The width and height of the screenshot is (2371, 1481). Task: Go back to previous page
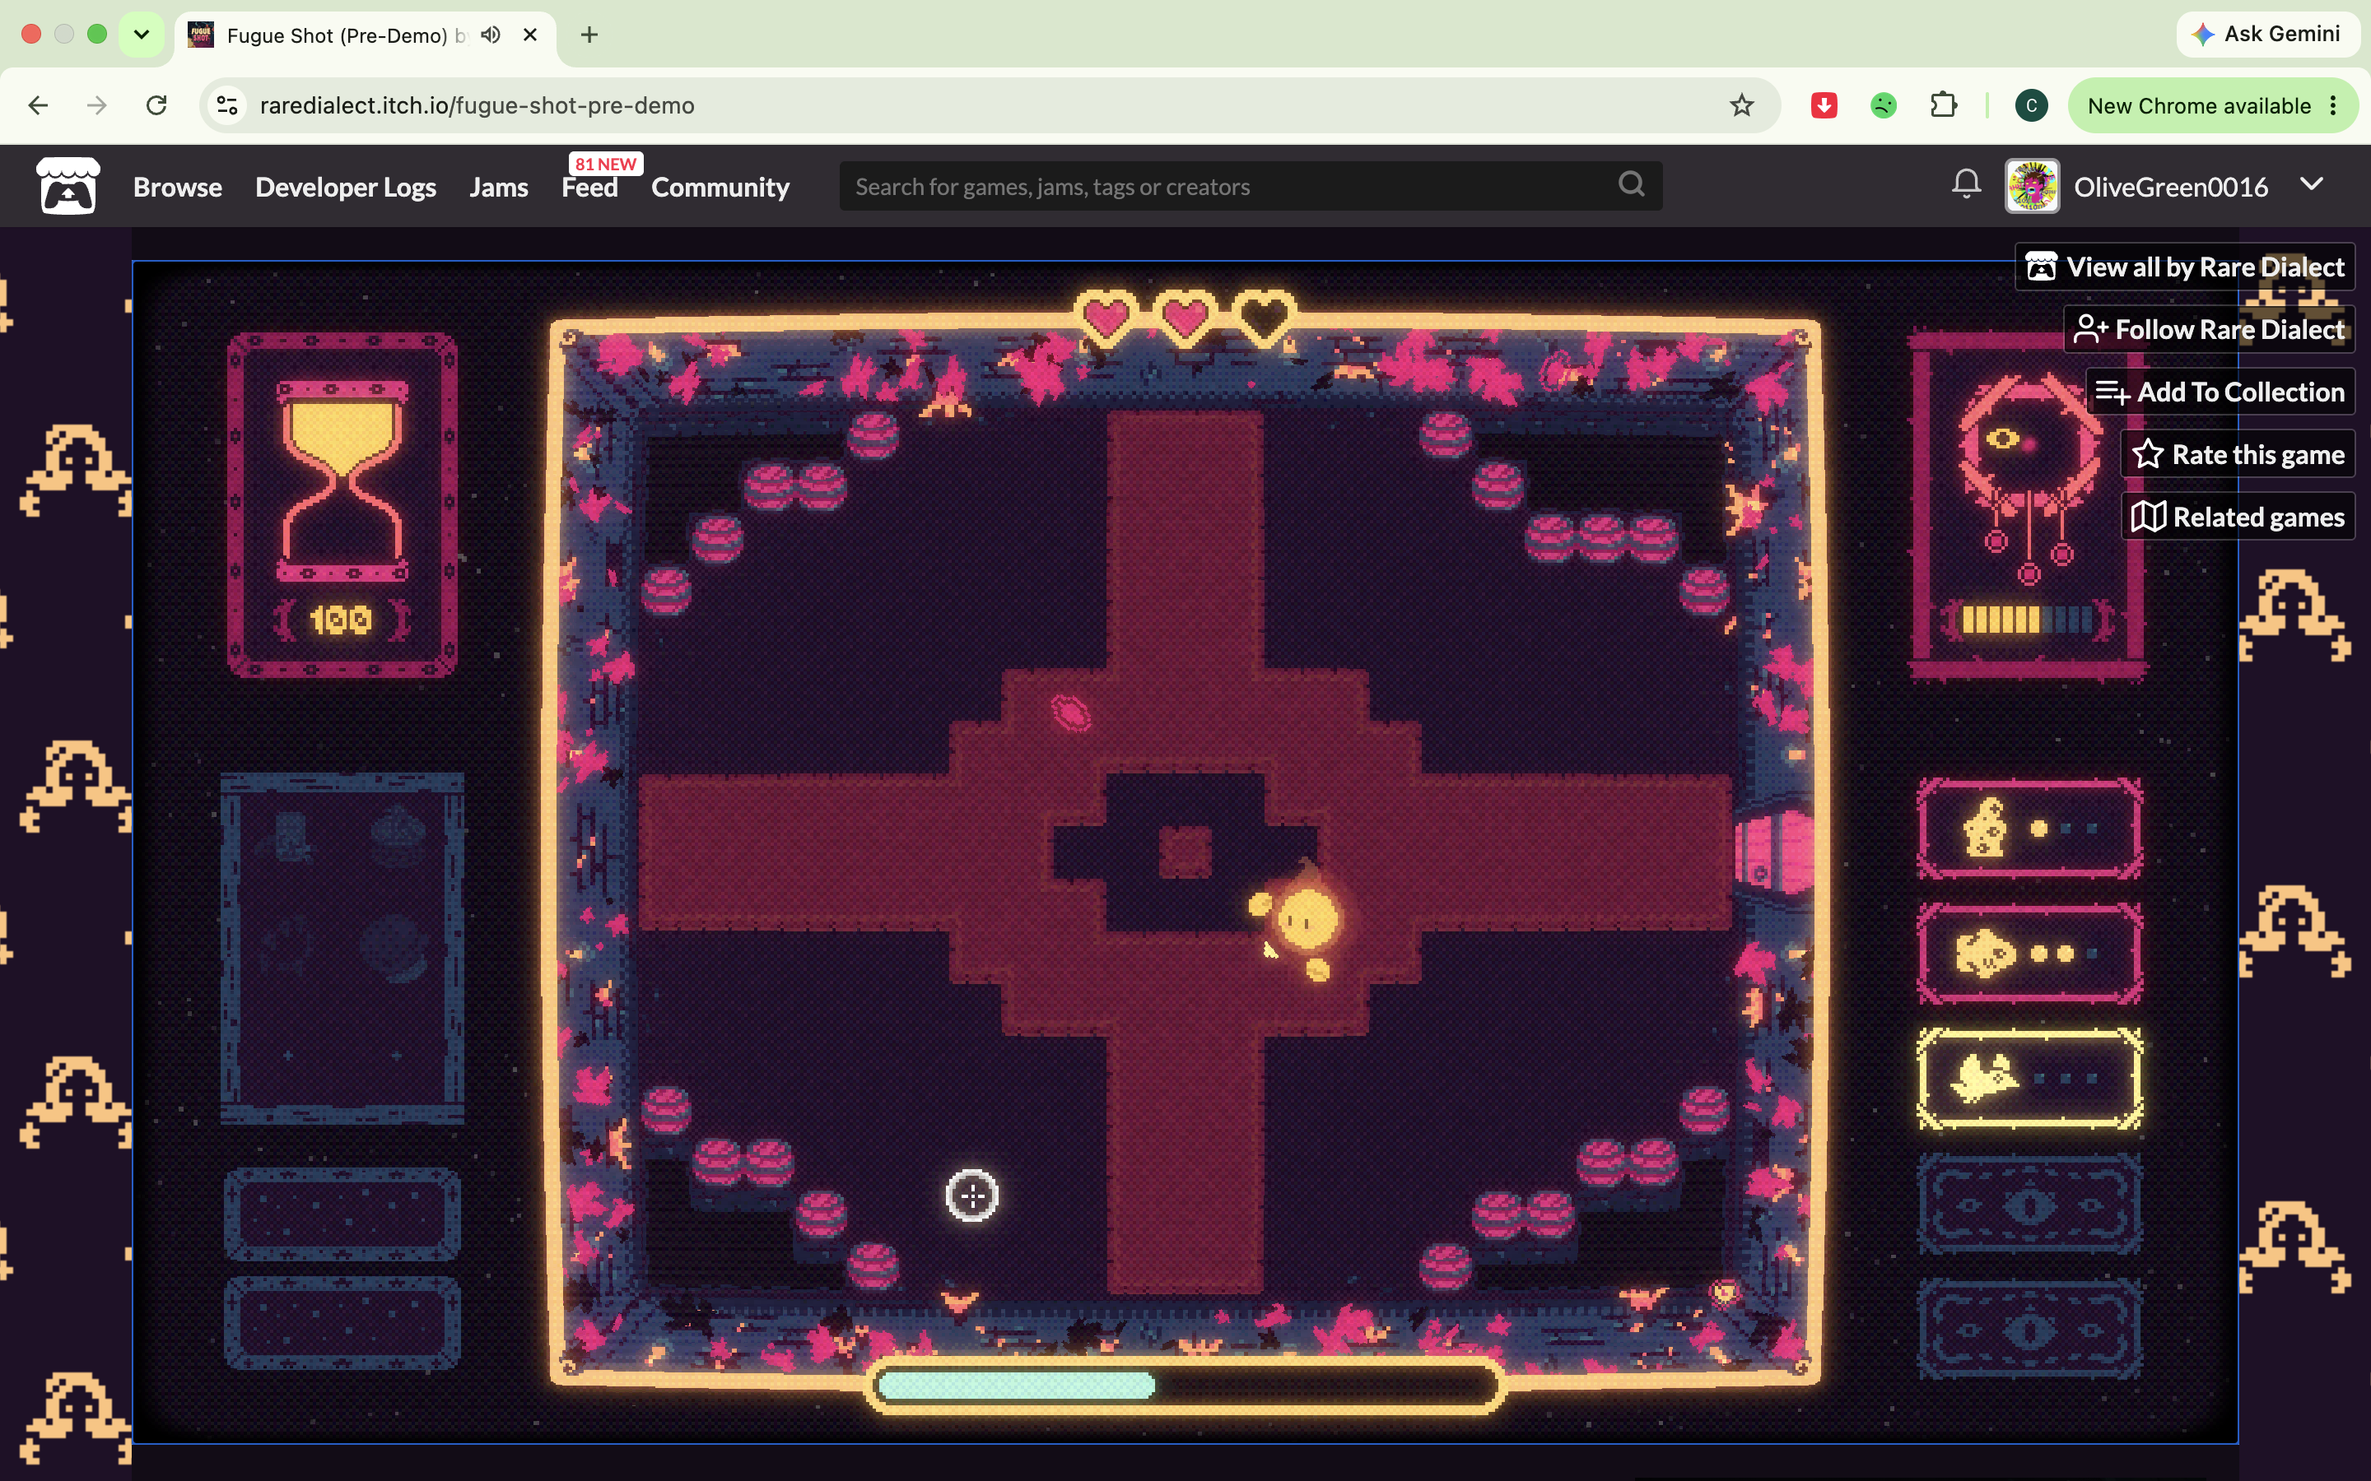coord(38,106)
